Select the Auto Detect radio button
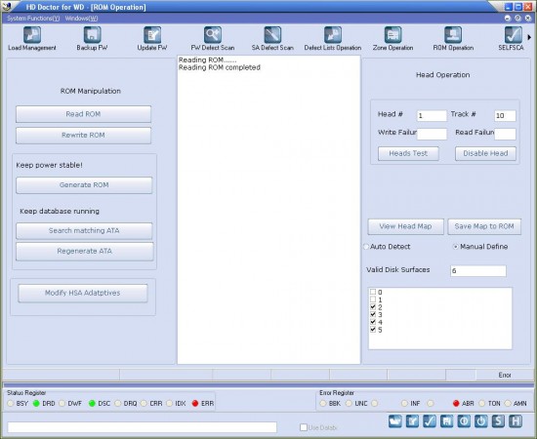The height and width of the screenshot is (439, 537). 366,247
